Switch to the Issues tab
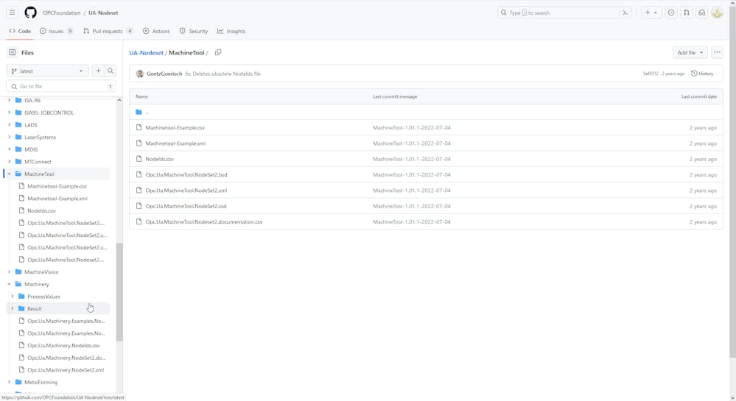The width and height of the screenshot is (736, 401). (x=56, y=31)
